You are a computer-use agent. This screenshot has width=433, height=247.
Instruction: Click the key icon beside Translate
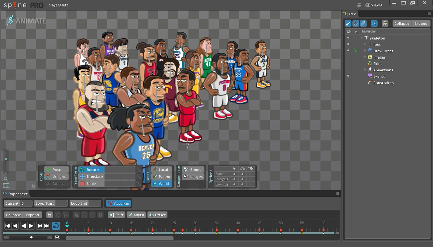[139, 177]
